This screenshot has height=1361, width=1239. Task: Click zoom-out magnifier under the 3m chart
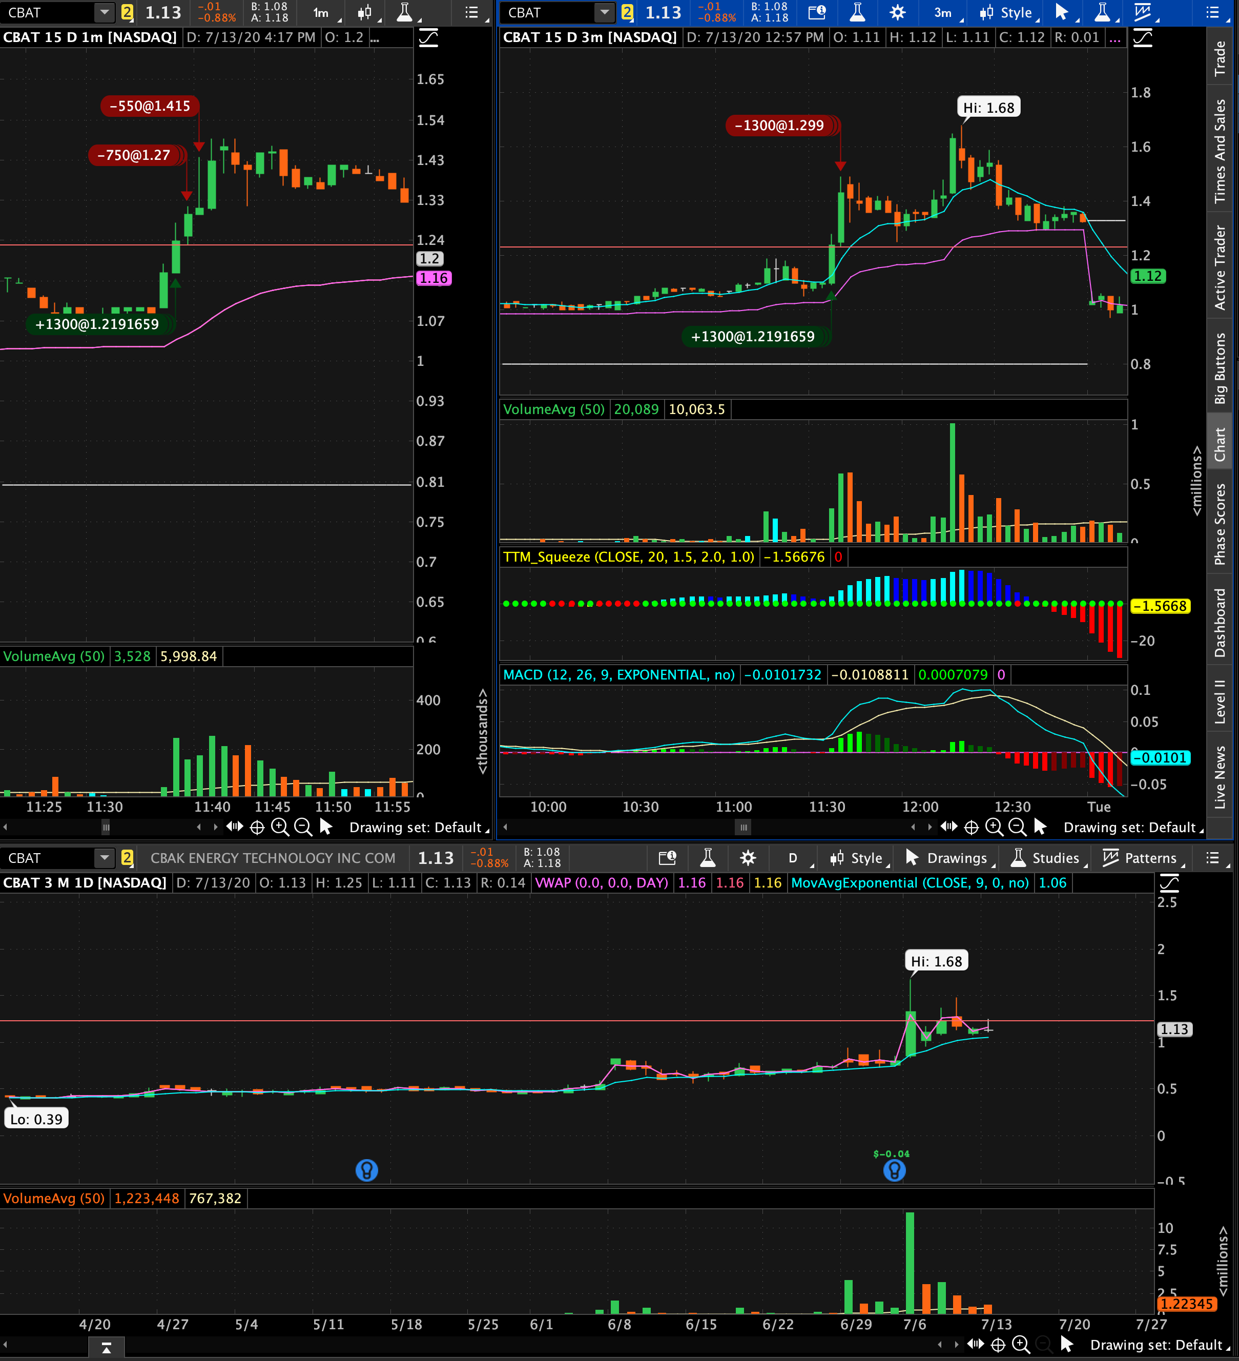click(1017, 827)
